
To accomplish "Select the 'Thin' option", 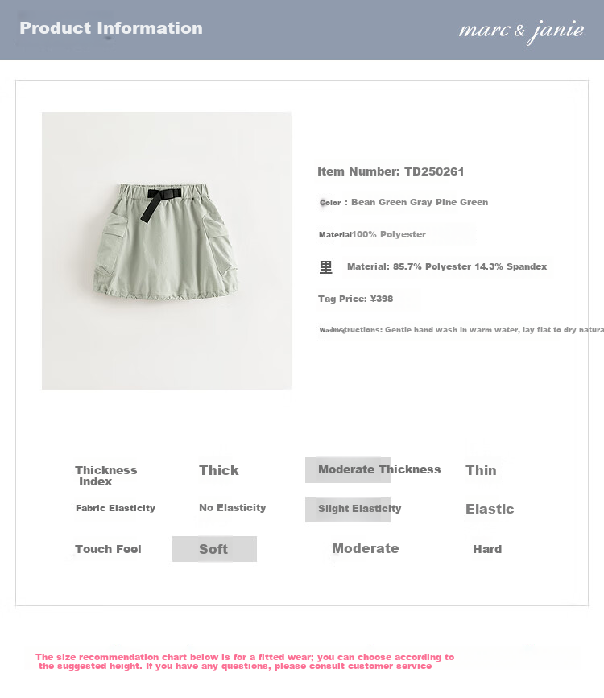I will click(481, 470).
